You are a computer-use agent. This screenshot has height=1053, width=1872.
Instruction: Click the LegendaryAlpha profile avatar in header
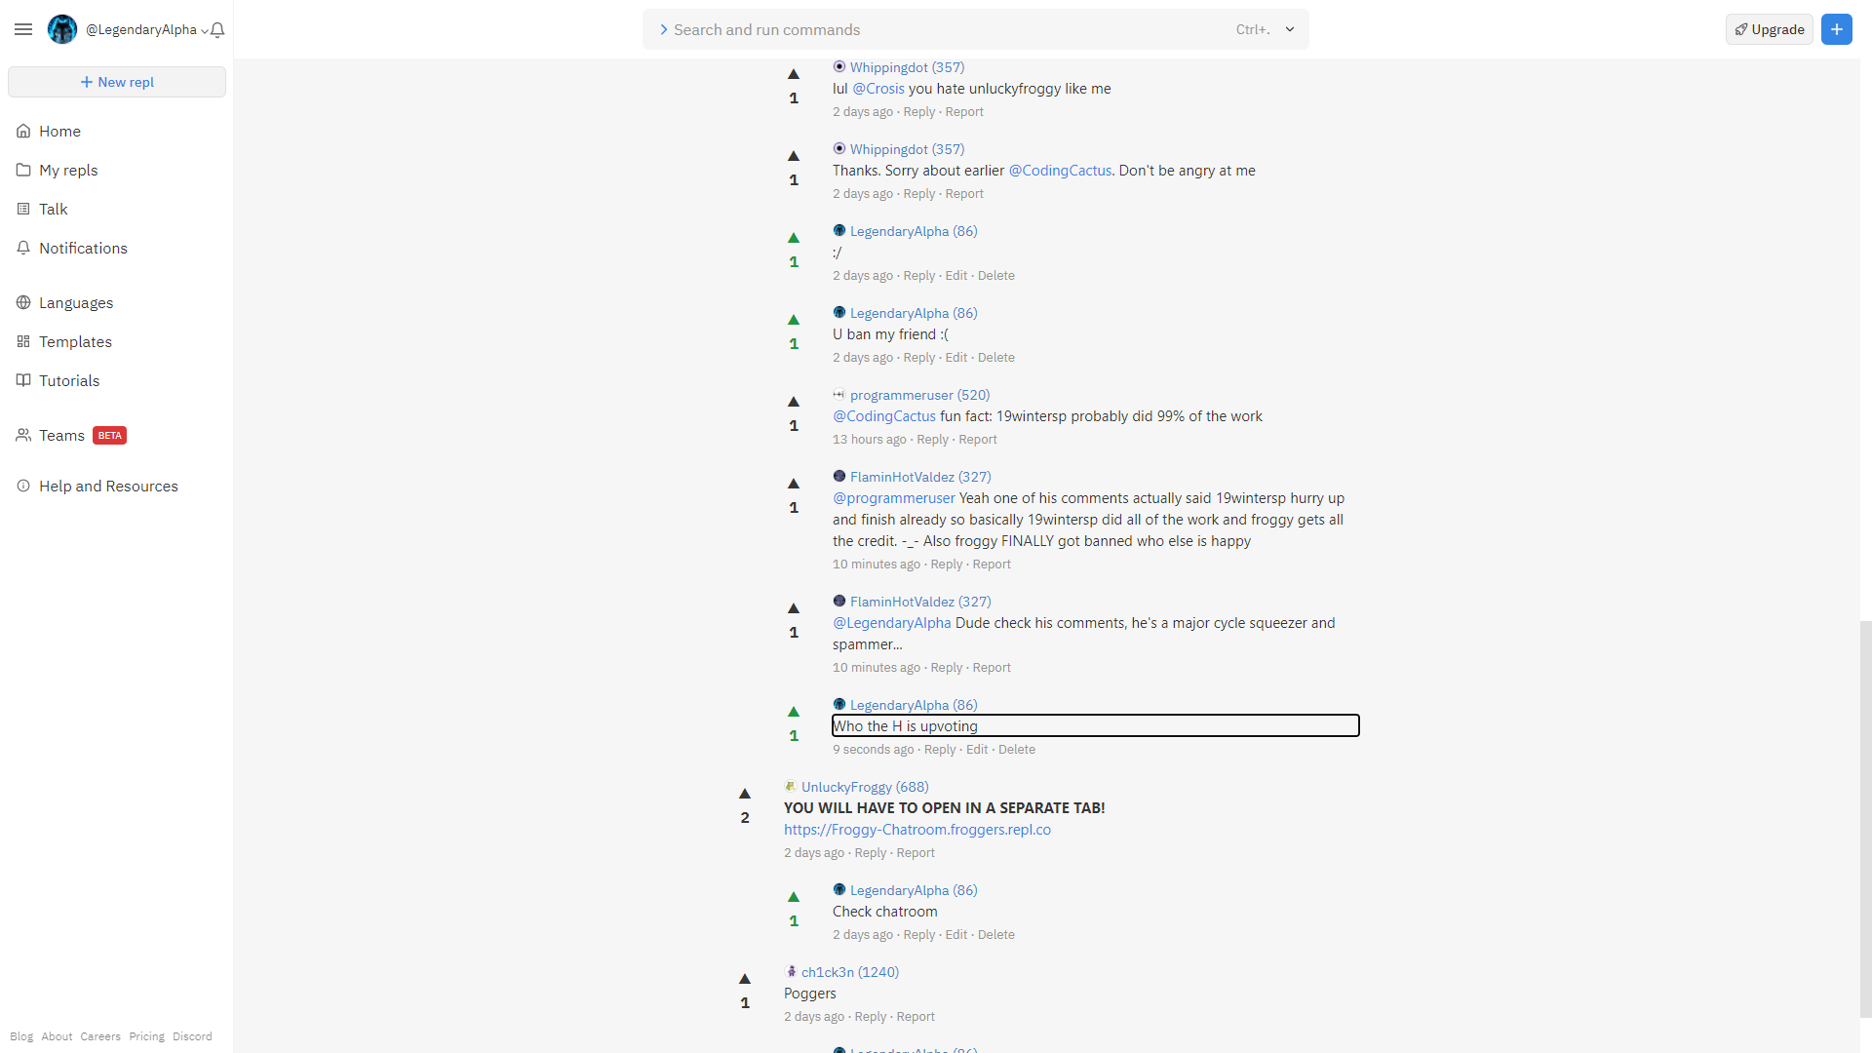click(x=62, y=29)
